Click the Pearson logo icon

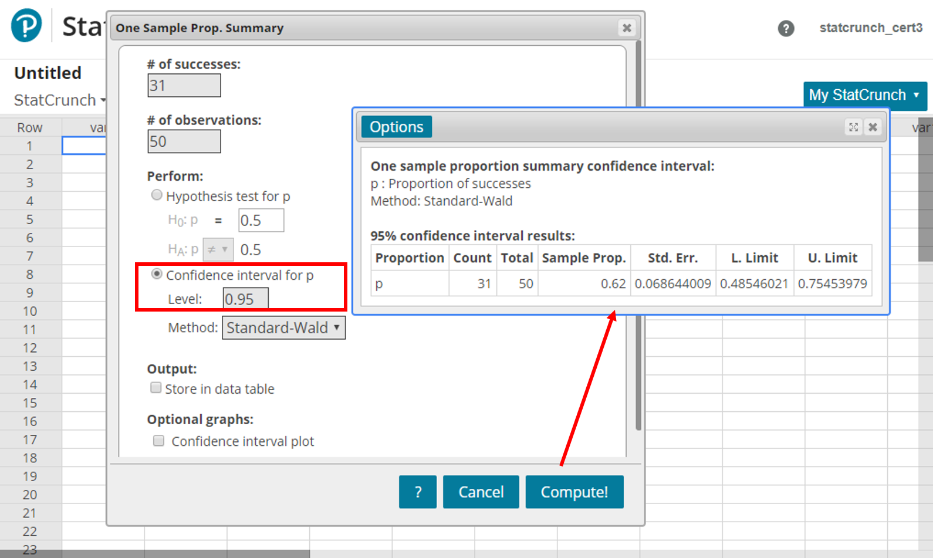point(26,26)
